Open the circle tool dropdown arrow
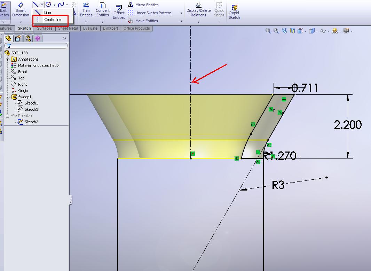The image size is (371, 271). [x=54, y=5]
